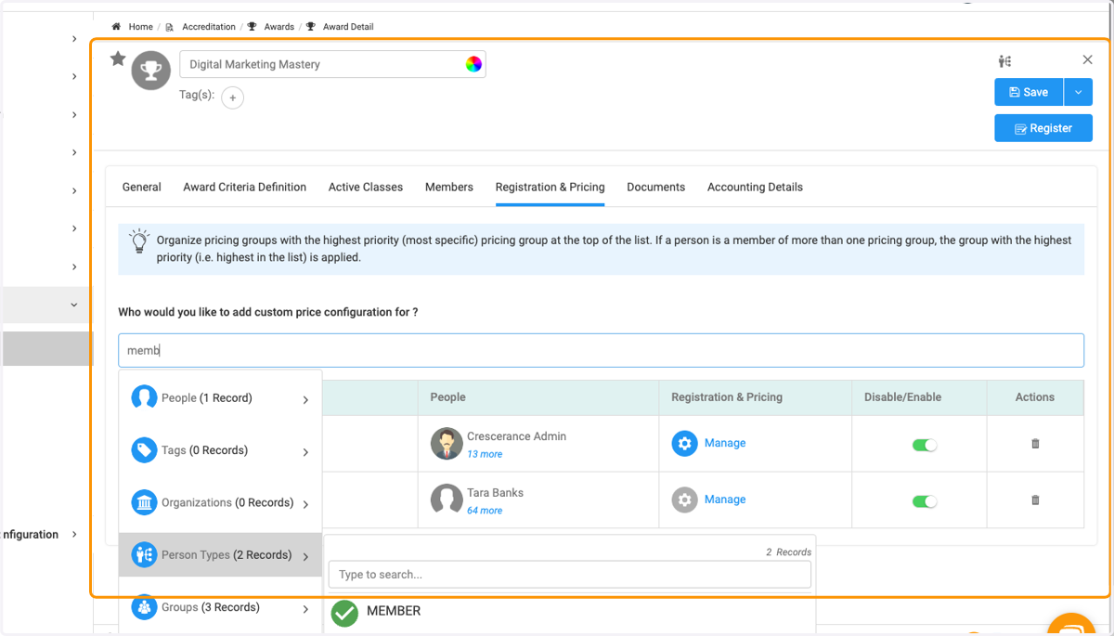
Task: Click the People category icon
Action: pyautogui.click(x=144, y=397)
